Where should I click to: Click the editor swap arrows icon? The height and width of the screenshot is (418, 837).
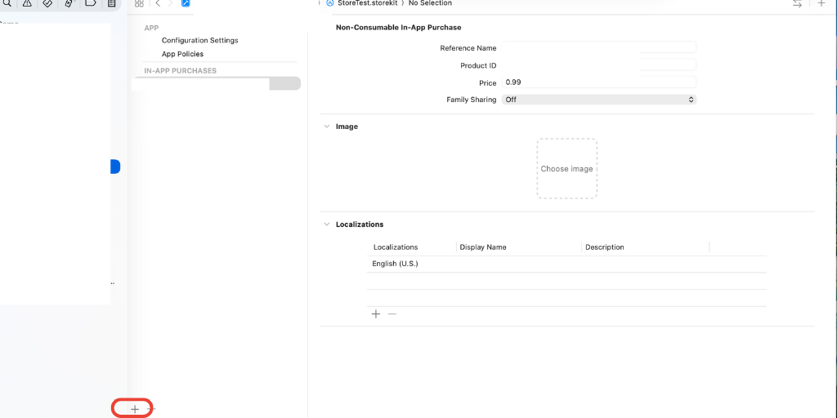click(x=797, y=3)
